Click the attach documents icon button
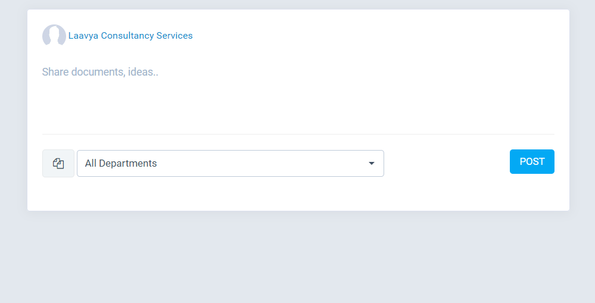595x303 pixels. tap(58, 164)
